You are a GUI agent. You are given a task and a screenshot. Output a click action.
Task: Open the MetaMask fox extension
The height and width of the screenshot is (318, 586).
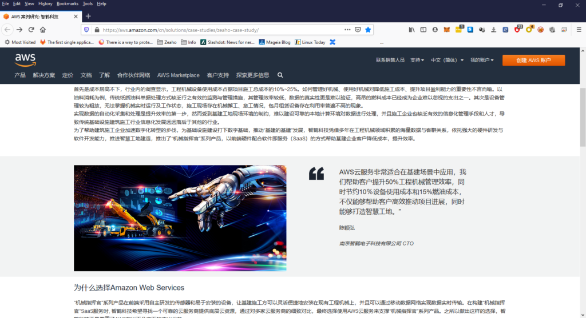coord(446,30)
